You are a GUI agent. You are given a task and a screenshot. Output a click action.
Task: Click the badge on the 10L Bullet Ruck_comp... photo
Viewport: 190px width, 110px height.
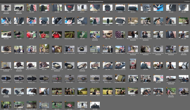pos(116,75)
